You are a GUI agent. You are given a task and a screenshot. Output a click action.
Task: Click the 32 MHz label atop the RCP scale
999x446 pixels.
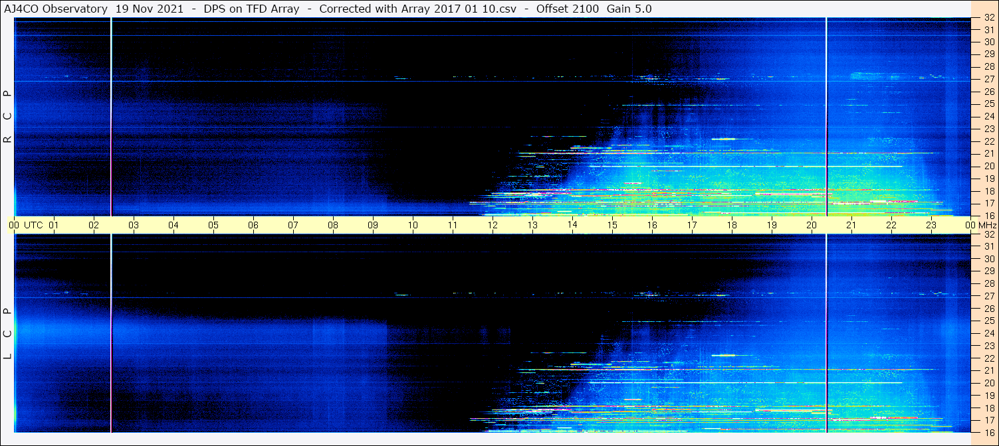988,18
